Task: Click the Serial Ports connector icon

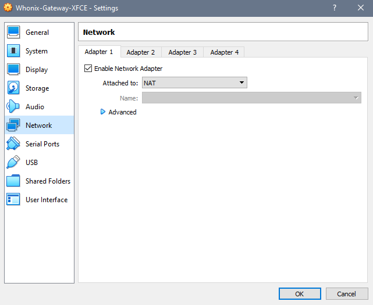Action: (x=13, y=144)
